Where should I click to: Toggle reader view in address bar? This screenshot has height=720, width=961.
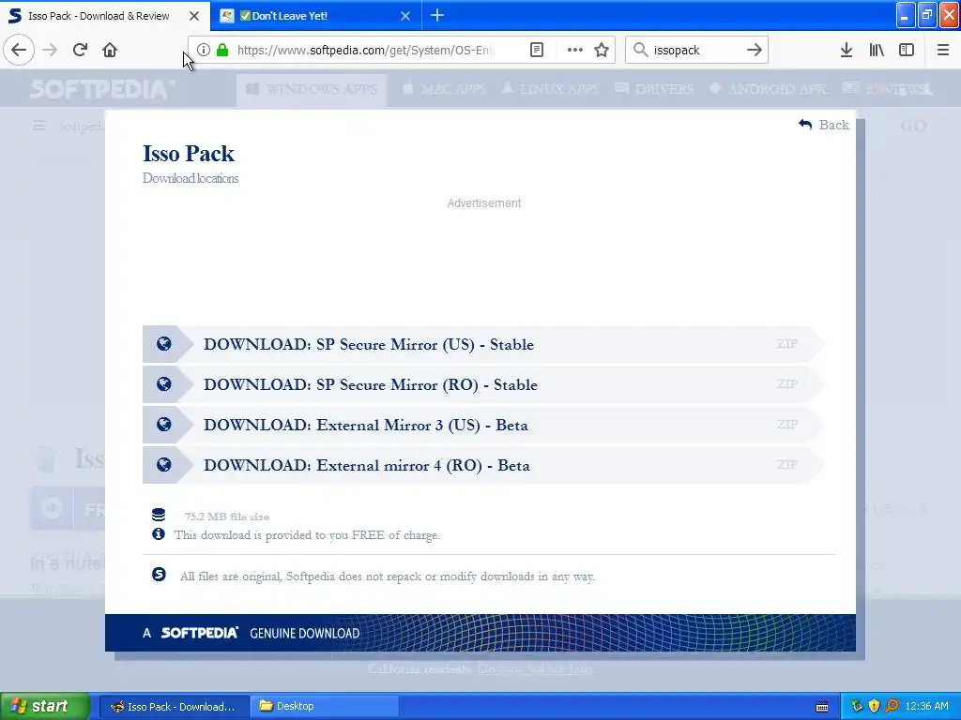[x=536, y=50]
